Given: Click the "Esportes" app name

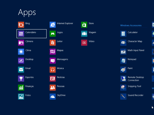Looking at the screenshot, I should tap(30, 77).
